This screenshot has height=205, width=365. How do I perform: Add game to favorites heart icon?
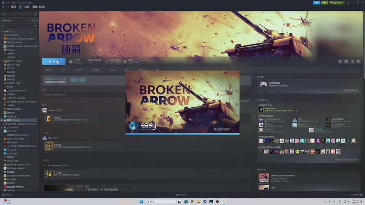click(358, 61)
